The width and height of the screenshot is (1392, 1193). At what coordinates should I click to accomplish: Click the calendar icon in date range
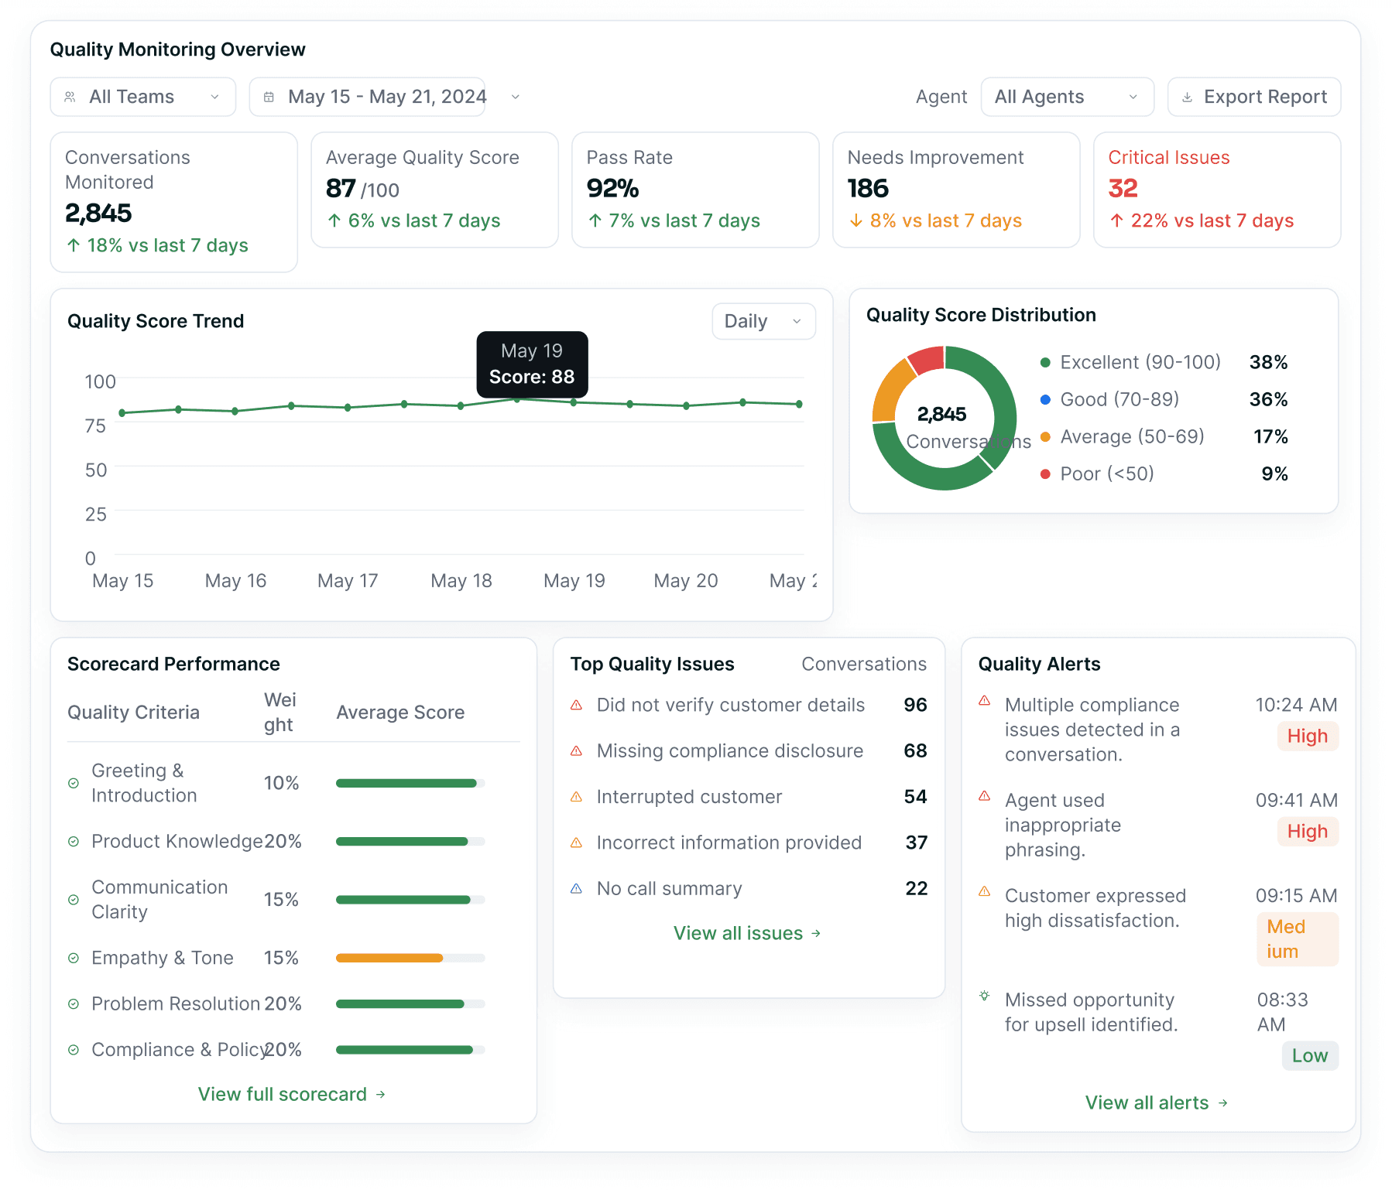coord(269,97)
